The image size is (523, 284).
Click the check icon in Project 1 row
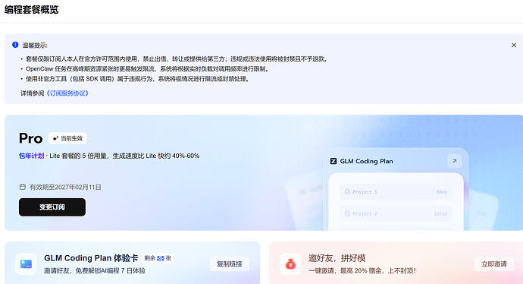pos(347,192)
